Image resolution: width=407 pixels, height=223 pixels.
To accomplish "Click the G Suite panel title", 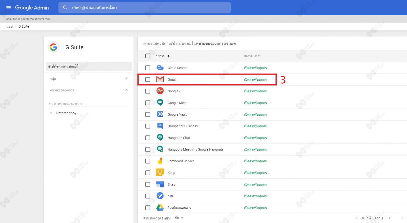I will coord(74,47).
